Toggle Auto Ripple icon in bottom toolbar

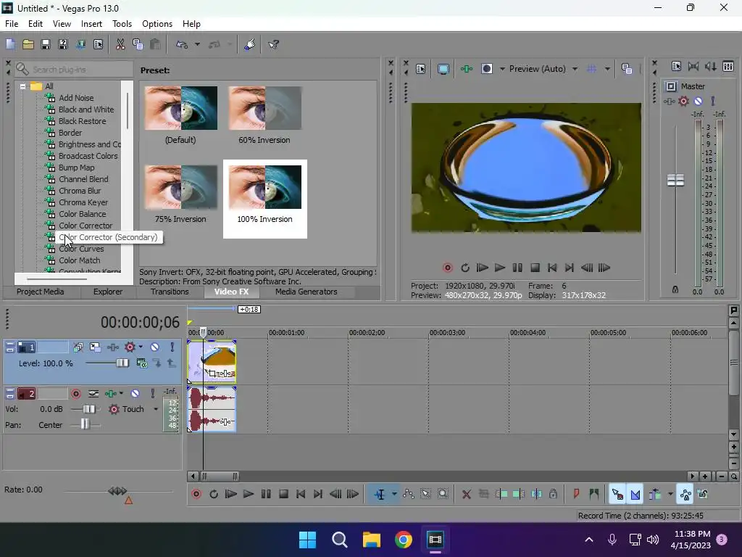[655, 495]
